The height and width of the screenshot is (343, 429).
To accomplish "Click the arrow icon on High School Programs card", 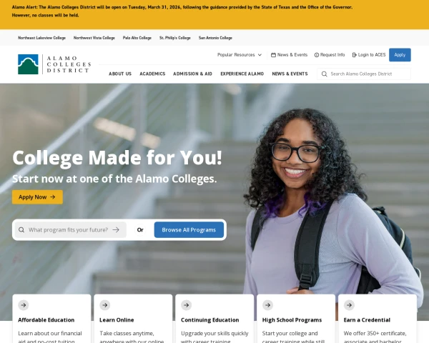I will point(267,305).
